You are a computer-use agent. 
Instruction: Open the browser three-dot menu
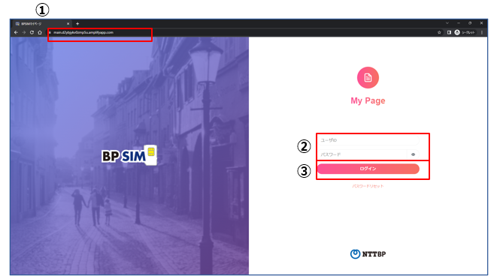(x=482, y=32)
